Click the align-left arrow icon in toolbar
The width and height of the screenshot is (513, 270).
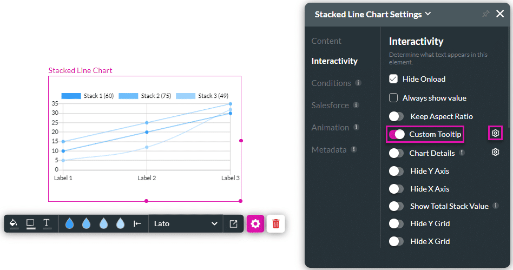point(137,223)
